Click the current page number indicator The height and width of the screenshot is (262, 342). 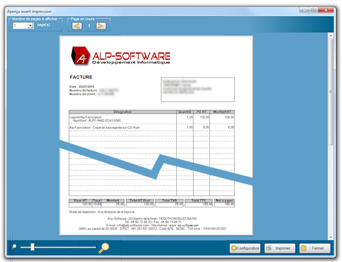[89, 26]
